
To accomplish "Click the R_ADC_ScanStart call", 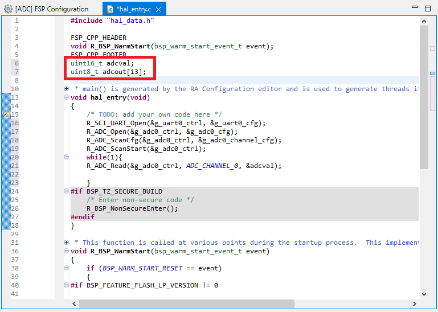I will pos(146,149).
